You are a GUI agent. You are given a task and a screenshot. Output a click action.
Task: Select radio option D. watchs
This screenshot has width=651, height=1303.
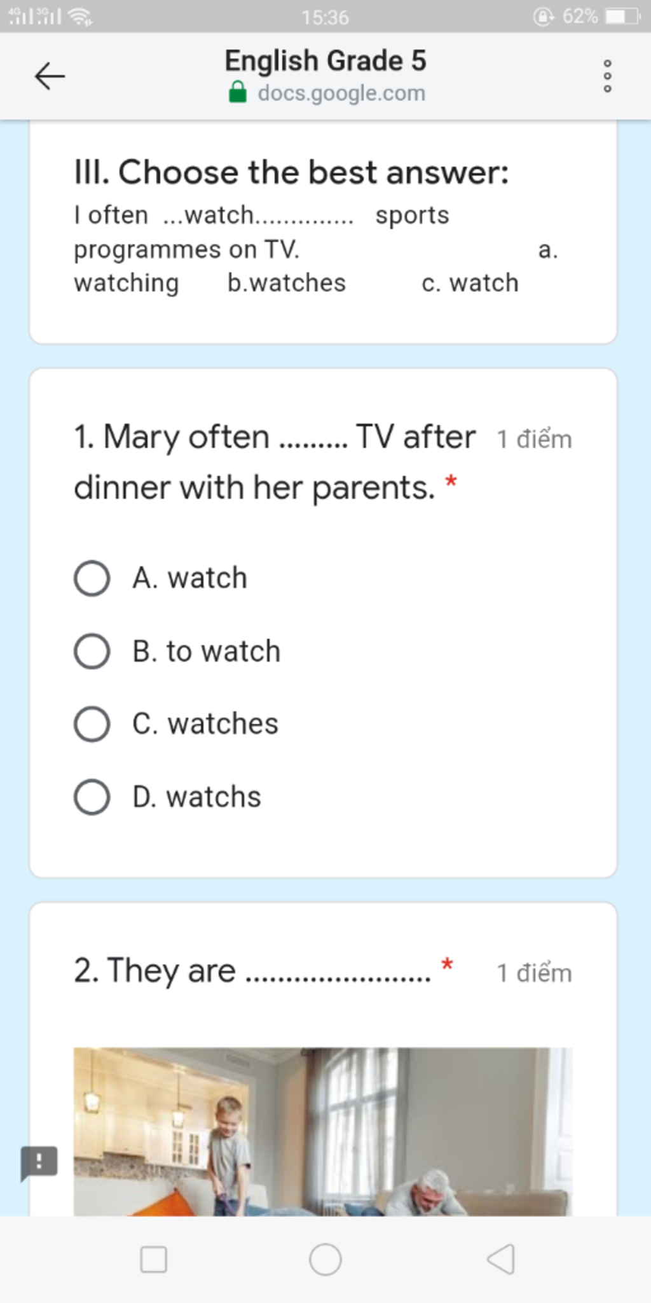[x=92, y=797]
